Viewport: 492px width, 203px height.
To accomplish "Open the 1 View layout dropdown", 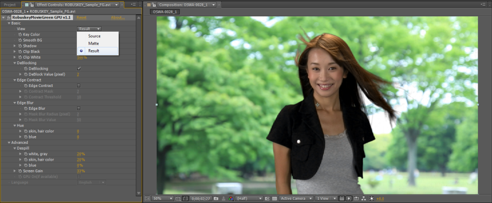I will click(326, 199).
